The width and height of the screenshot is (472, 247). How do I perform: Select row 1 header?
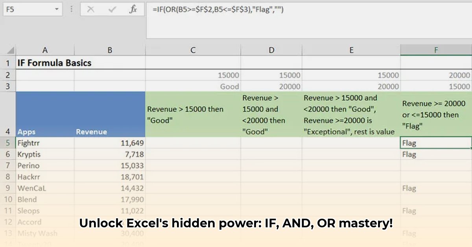coord(8,63)
